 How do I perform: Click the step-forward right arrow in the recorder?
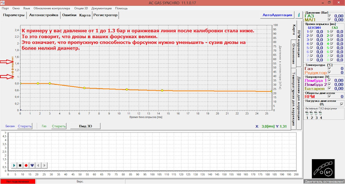click(x=44, y=165)
